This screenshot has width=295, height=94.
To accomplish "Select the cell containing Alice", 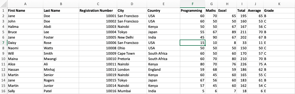I will click(25, 64).
